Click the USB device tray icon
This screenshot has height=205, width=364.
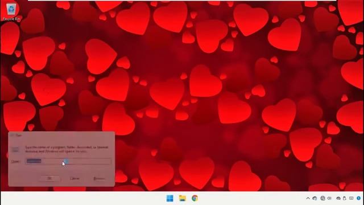click(345, 198)
